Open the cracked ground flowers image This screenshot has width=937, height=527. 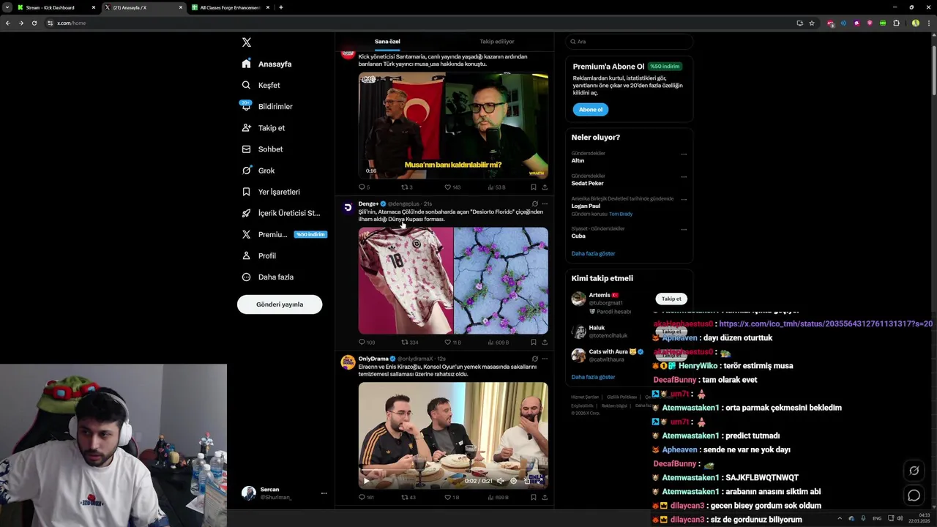501,280
